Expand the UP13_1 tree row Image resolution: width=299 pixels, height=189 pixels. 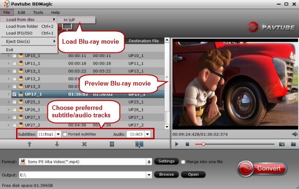coord(9,71)
